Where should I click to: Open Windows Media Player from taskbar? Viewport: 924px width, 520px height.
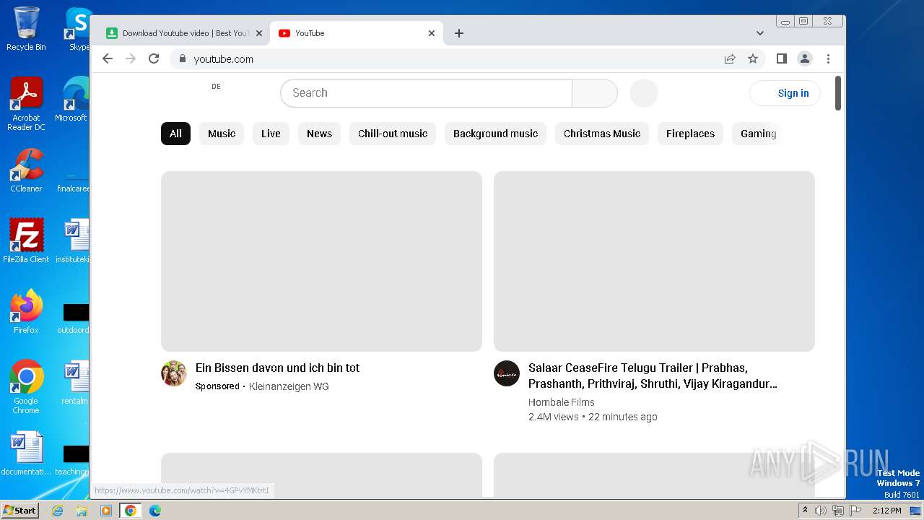(106, 511)
